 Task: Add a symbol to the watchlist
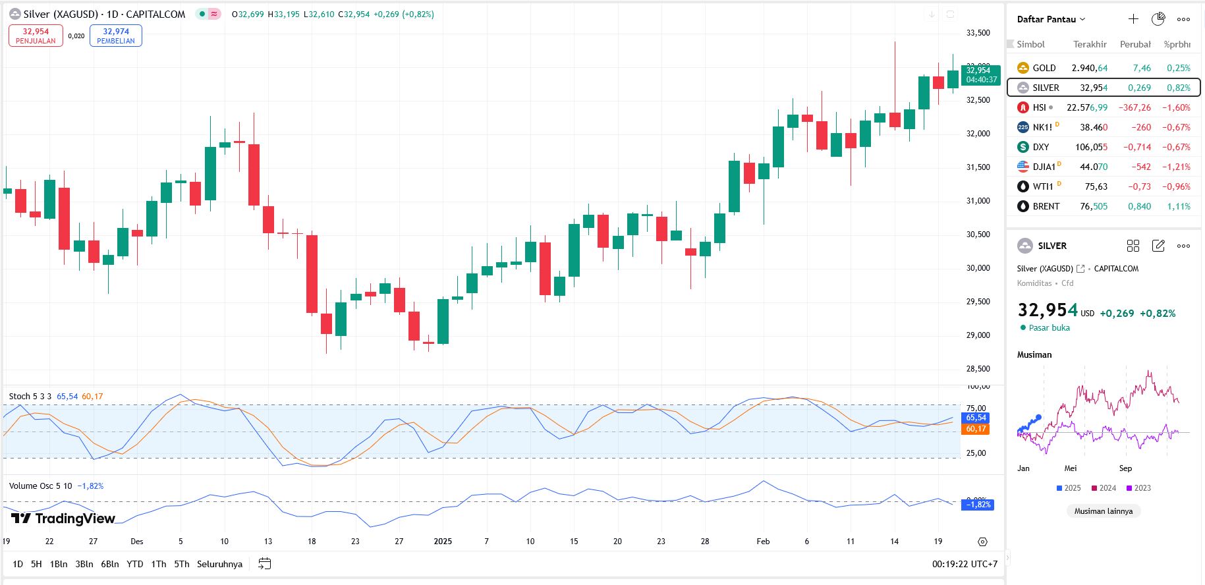click(x=1133, y=19)
